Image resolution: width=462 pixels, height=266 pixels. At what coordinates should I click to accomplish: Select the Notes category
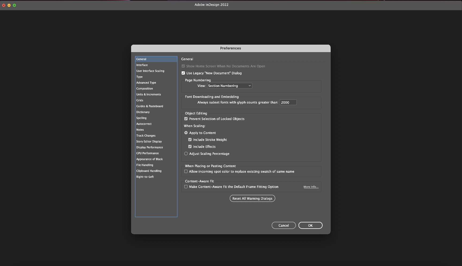156,130
